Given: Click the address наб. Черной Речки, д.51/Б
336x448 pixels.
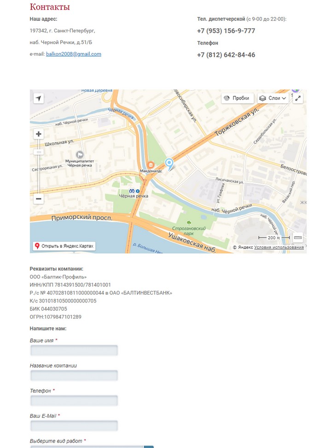Looking at the screenshot, I should tap(61, 42).
